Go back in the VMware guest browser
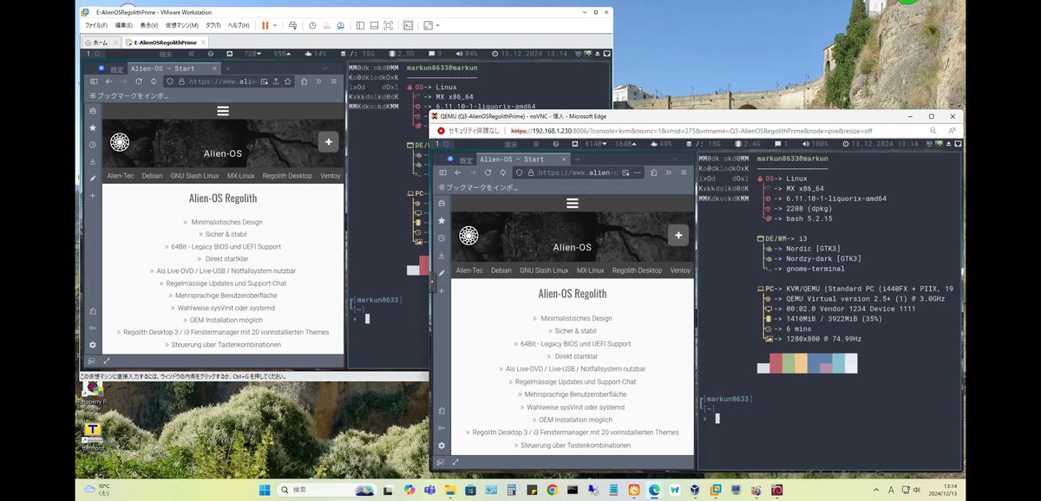1041x501 pixels. pyautogui.click(x=108, y=81)
